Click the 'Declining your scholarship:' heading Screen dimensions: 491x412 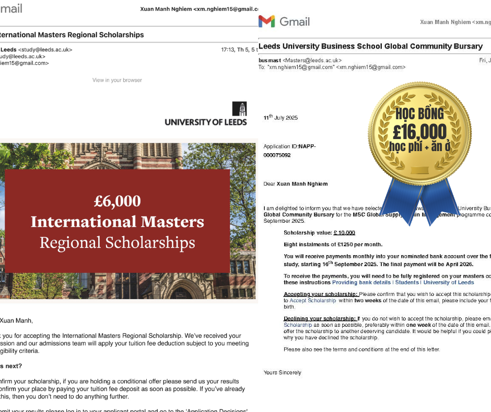(320, 318)
